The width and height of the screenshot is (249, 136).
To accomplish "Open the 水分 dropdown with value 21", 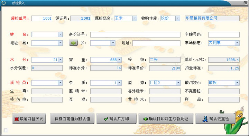I will coord(60,60).
